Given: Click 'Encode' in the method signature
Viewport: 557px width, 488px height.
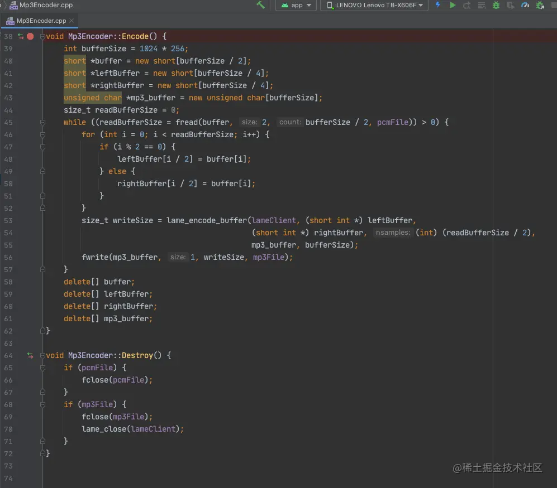Looking at the screenshot, I should 135,36.
